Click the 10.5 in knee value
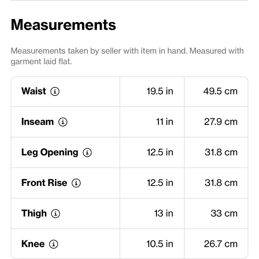Viewport: 259px width, 259px height. (x=160, y=244)
